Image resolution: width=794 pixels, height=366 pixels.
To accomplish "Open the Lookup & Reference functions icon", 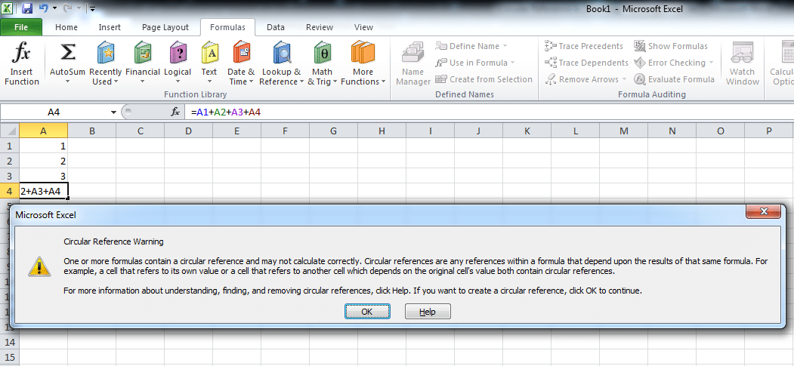I will coord(282,53).
